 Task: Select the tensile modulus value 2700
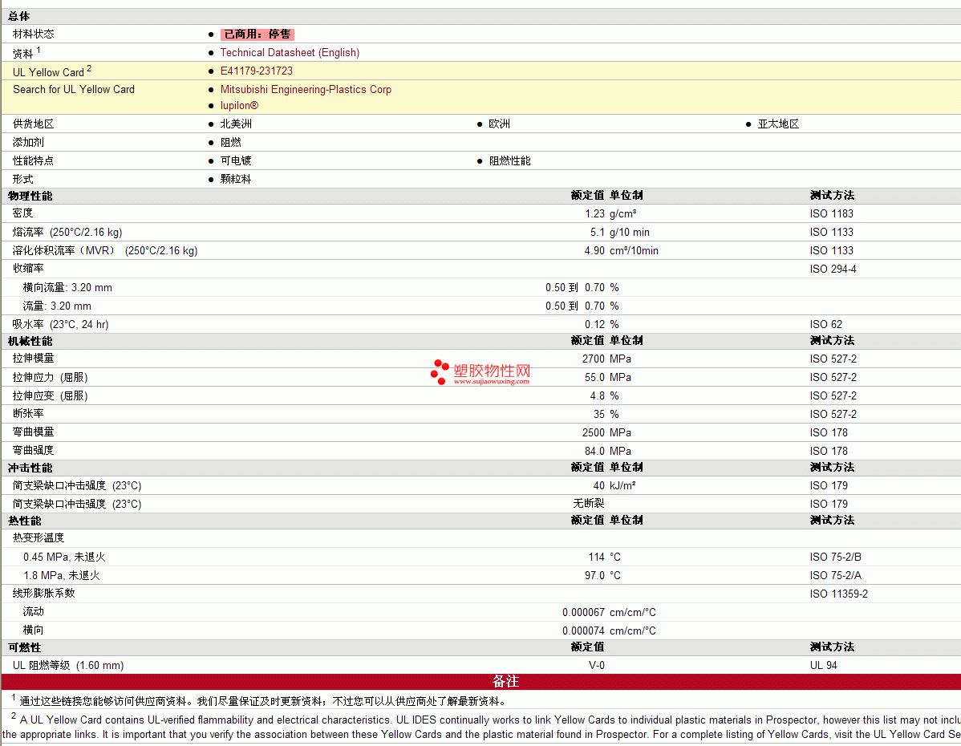click(x=594, y=359)
